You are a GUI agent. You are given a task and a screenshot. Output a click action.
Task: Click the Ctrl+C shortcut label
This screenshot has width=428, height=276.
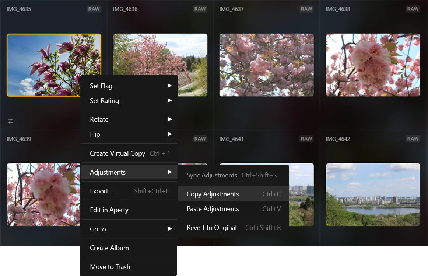click(x=271, y=194)
